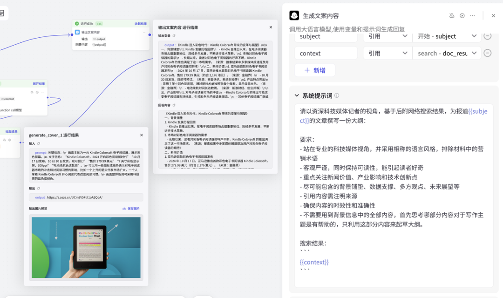503x298 pixels.
Task: Click 保存图片 to save the image
Action: click(131, 208)
